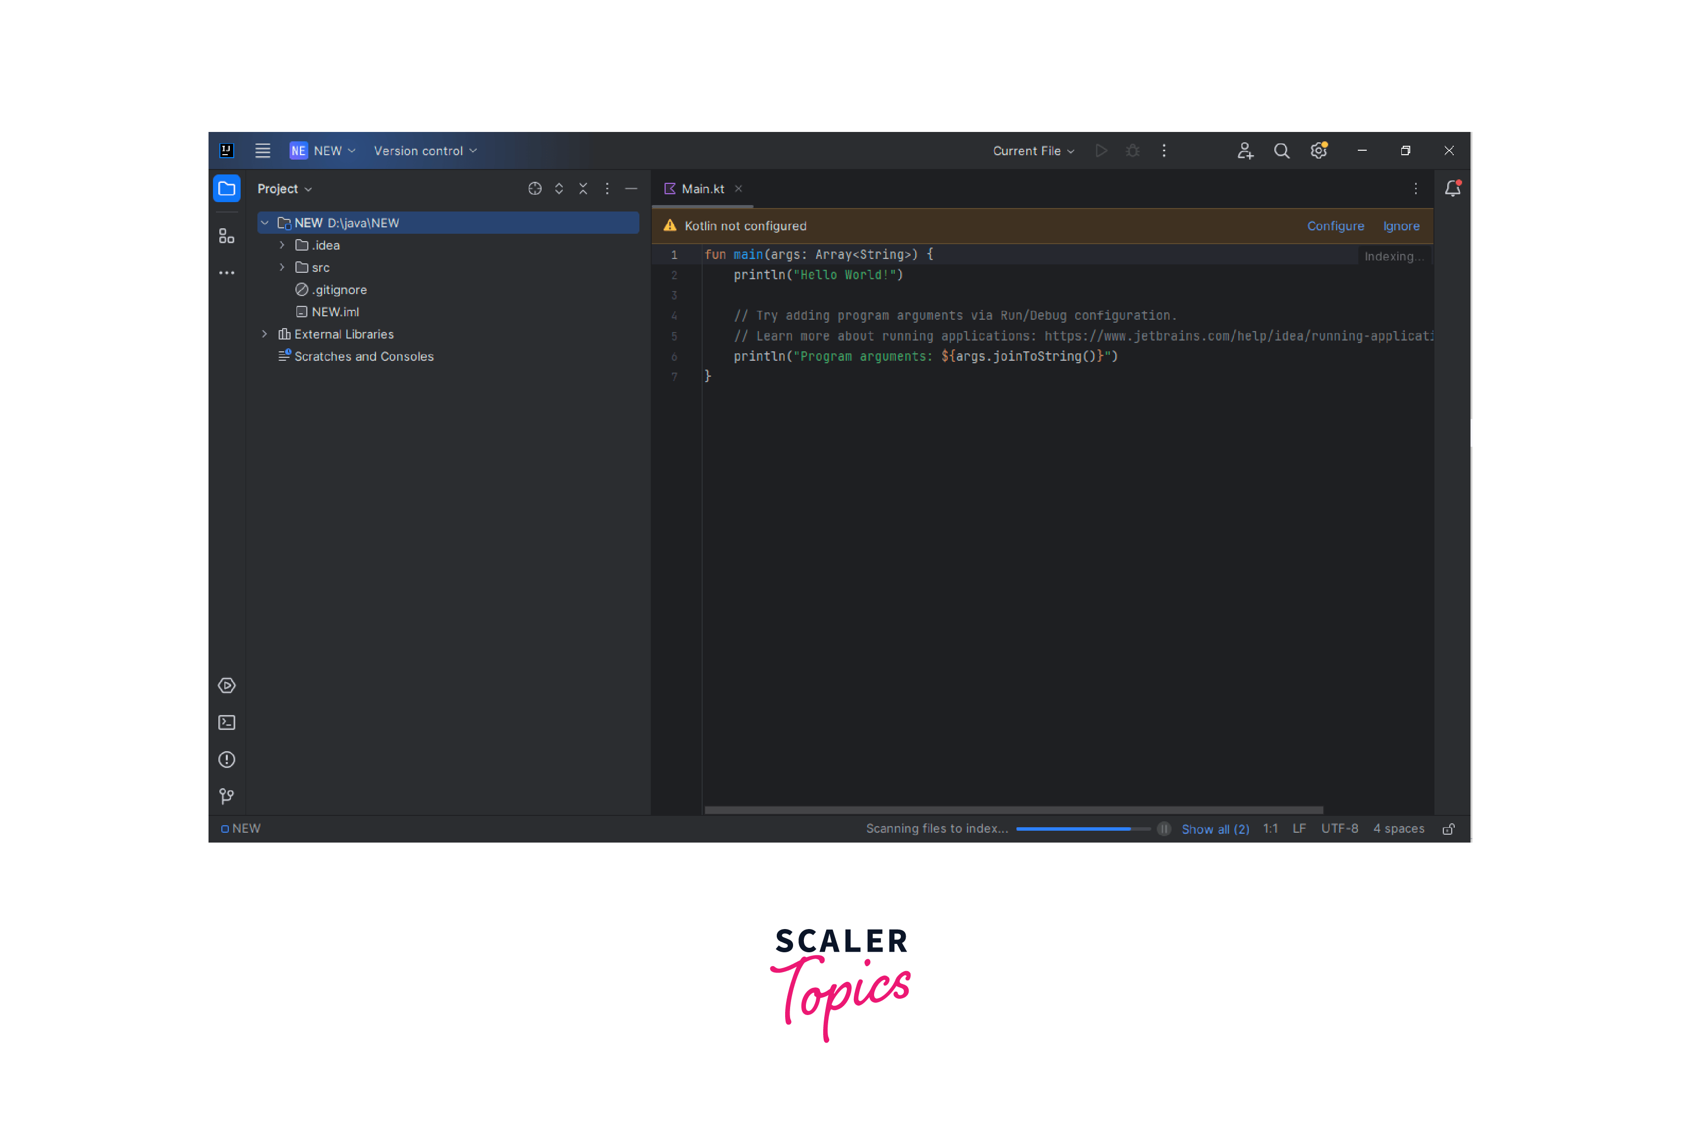Viewport: 1681px width, 1145px height.
Task: Click Show all (2) in the status bar
Action: [x=1215, y=829]
